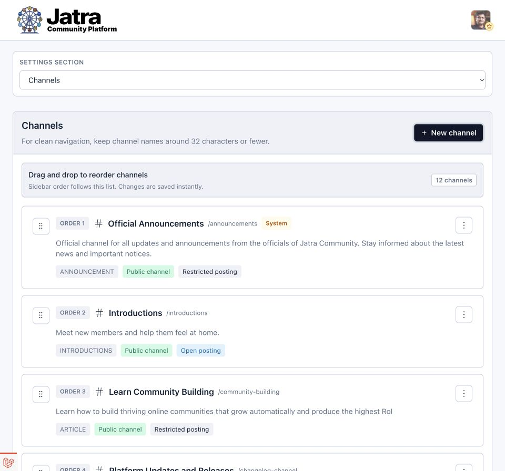Click hash icon beside Introductions
This screenshot has width=505, height=471.
point(99,313)
